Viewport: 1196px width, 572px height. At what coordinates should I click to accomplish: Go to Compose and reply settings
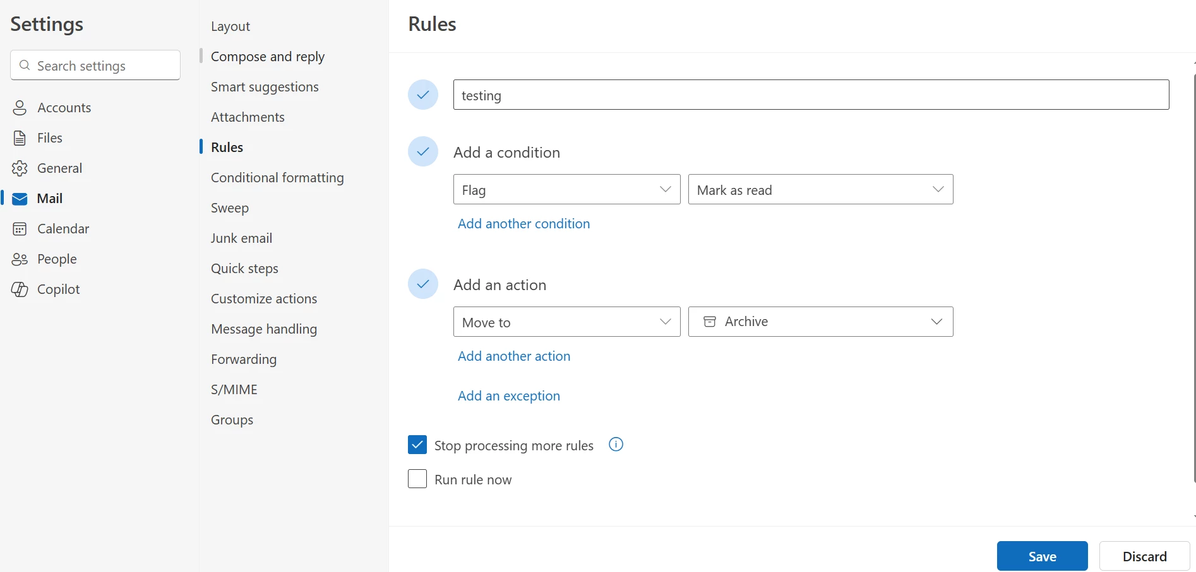[x=268, y=57]
